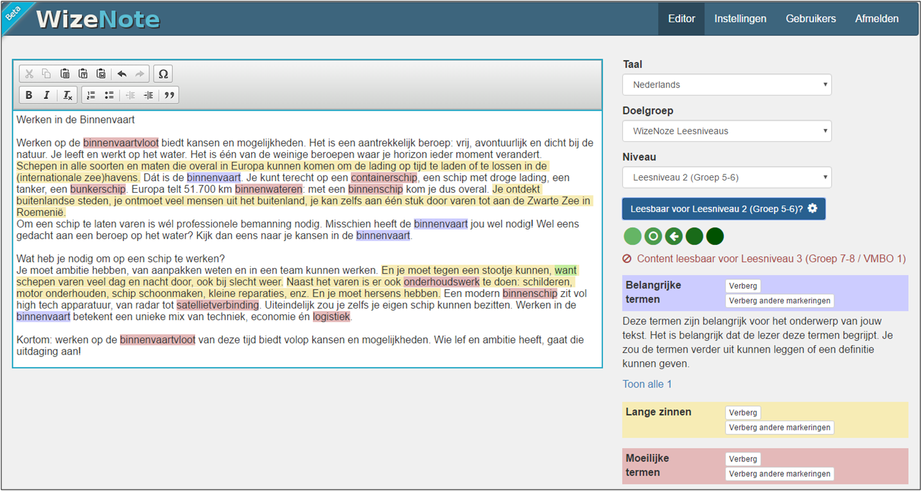Go to the Gebruikers page

coord(811,19)
